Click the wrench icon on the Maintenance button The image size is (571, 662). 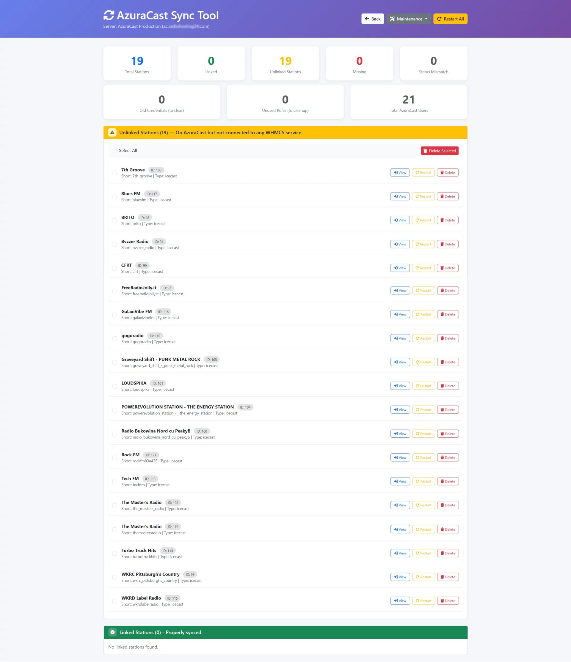coord(392,18)
